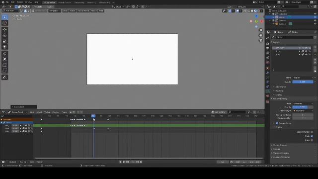Open the Grease Pencil header menu
318x179 pixels.
(x=83, y=11)
